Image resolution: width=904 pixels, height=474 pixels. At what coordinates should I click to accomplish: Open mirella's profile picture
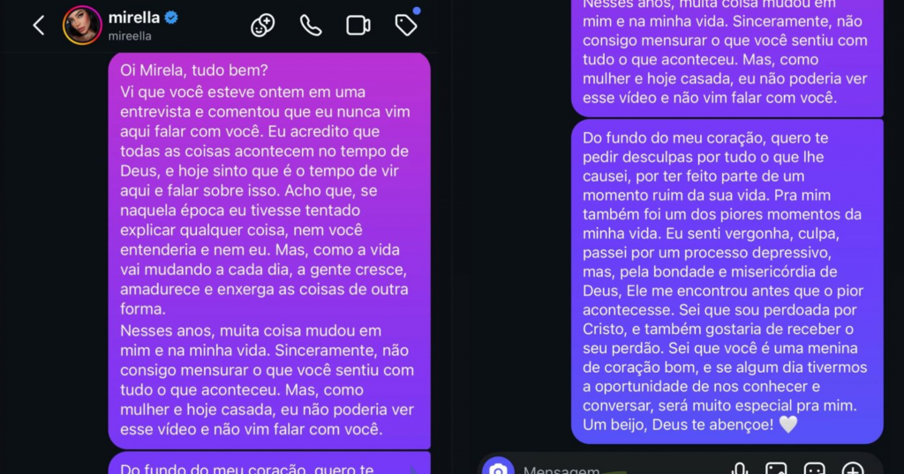coord(82,26)
